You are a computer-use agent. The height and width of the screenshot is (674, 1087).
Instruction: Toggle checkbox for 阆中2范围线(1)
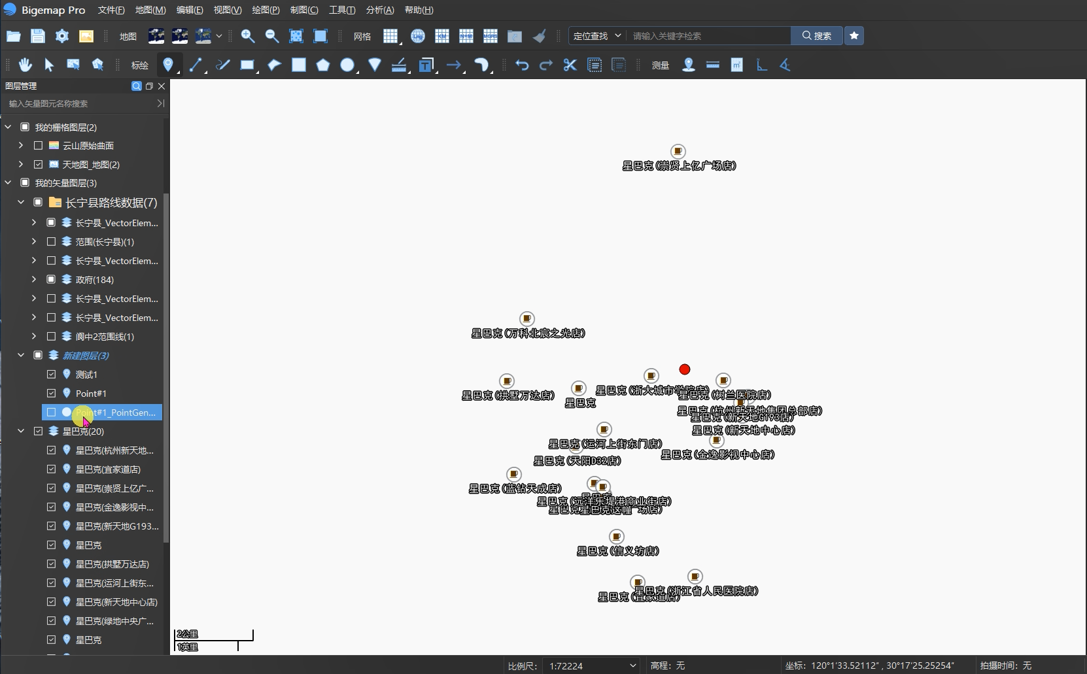click(51, 336)
